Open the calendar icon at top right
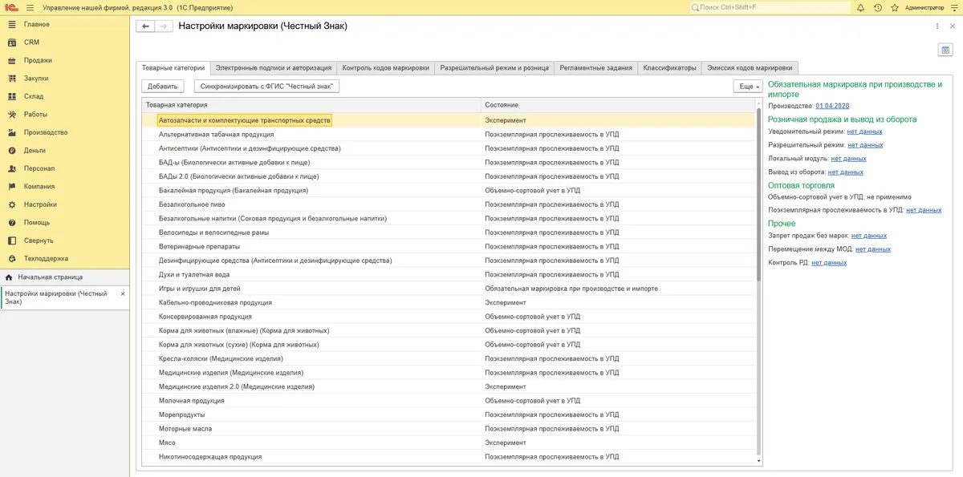 point(945,50)
